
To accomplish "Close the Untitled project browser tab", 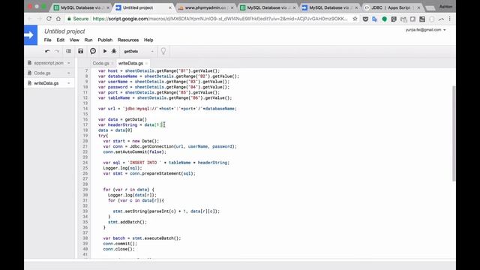I will pos(170,7).
